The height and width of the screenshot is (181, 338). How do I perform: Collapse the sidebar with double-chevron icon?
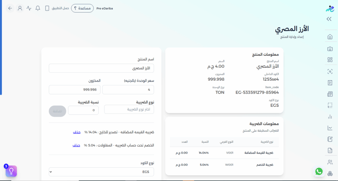(329, 19)
